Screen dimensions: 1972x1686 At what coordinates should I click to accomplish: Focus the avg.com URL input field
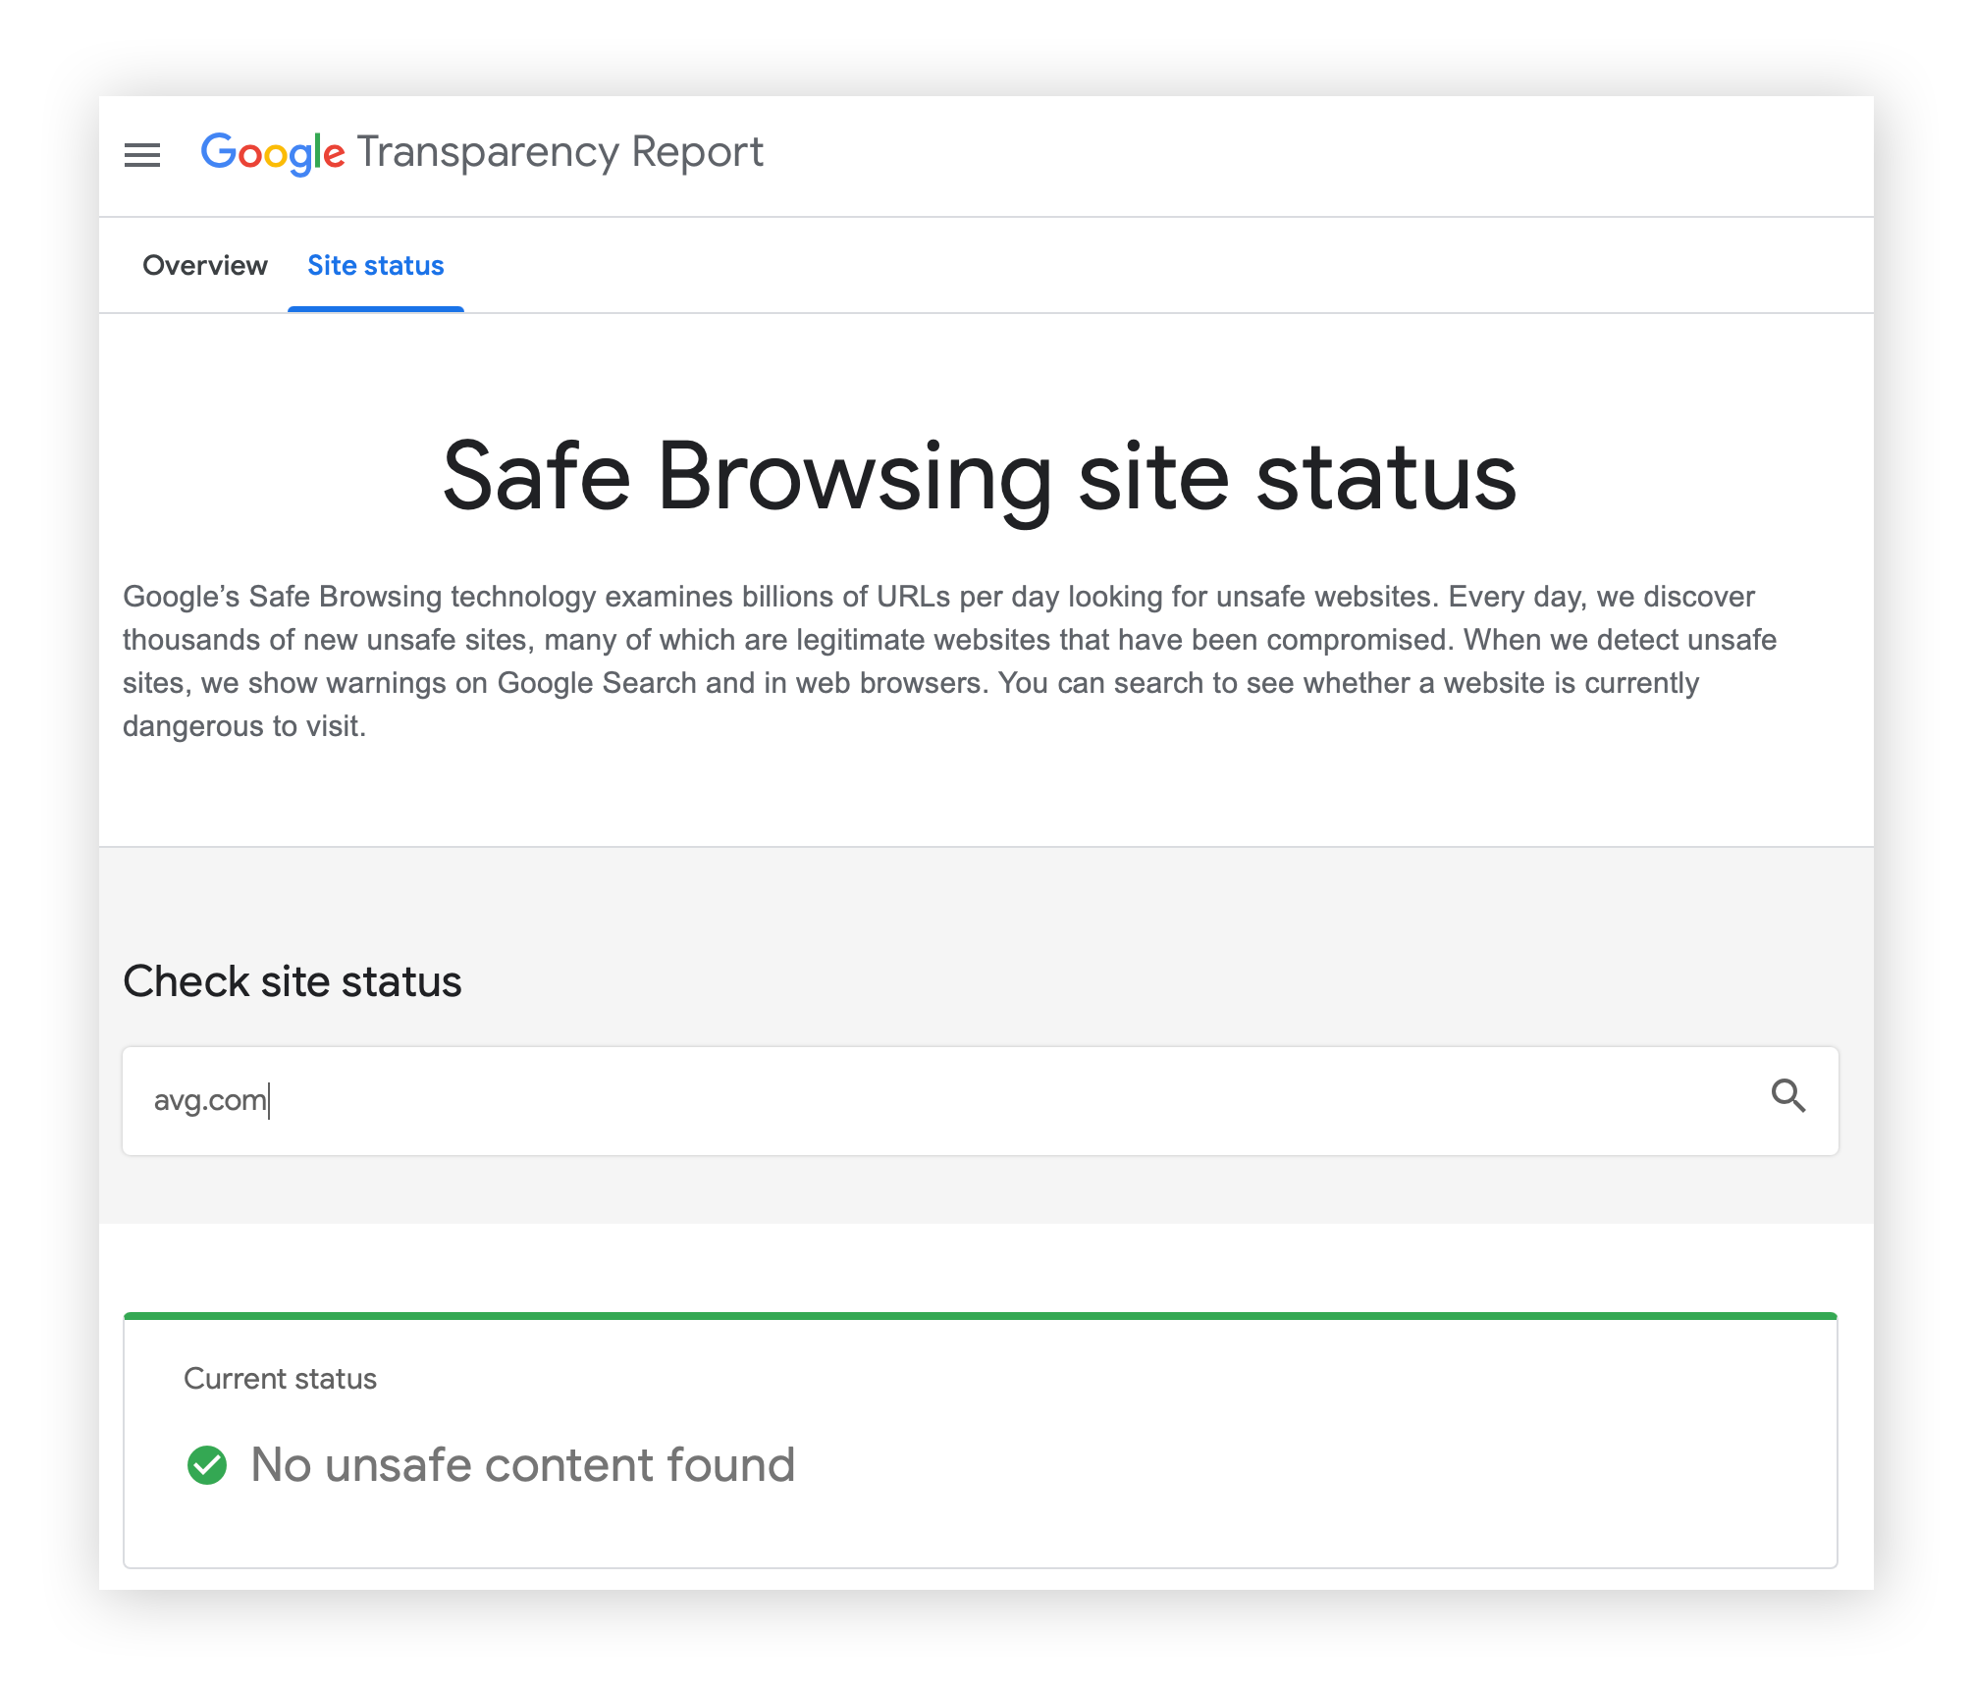pos(980,1100)
